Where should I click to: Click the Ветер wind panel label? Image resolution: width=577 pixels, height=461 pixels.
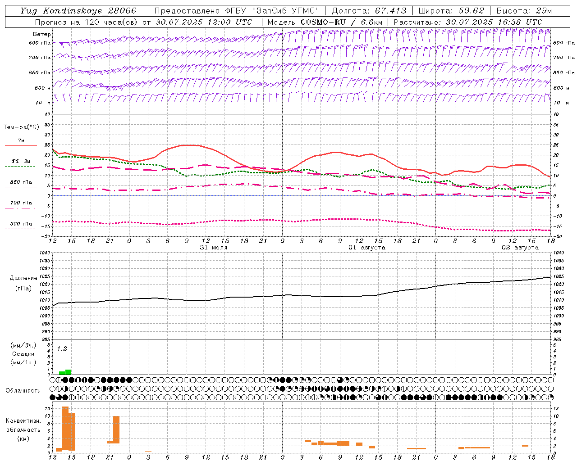pyautogui.click(x=42, y=34)
